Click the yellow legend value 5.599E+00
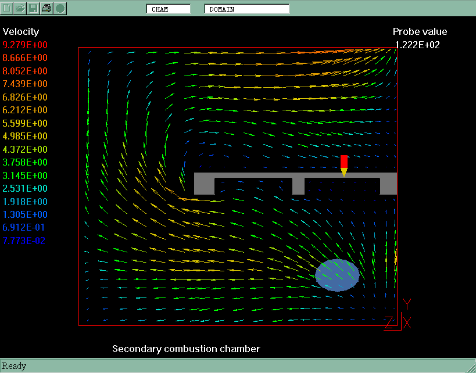This screenshot has width=476, height=373. click(25, 123)
